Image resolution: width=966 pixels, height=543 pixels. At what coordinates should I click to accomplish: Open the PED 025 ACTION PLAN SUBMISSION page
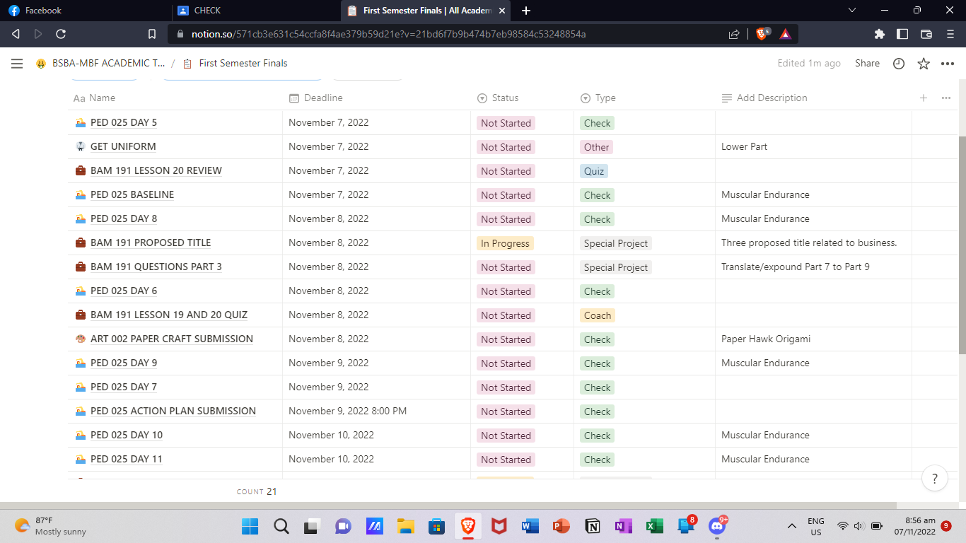point(173,411)
